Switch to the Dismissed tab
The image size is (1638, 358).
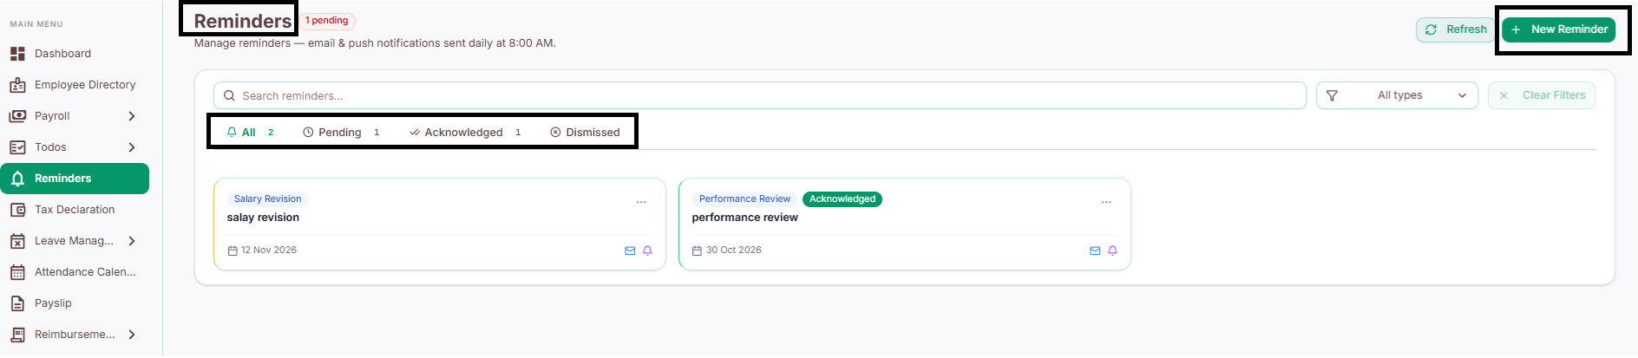pyautogui.click(x=585, y=132)
